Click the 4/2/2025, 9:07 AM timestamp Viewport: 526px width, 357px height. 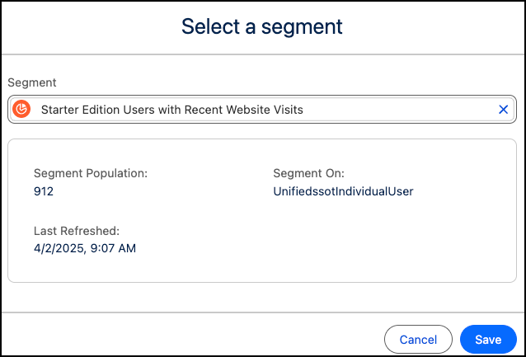click(85, 248)
